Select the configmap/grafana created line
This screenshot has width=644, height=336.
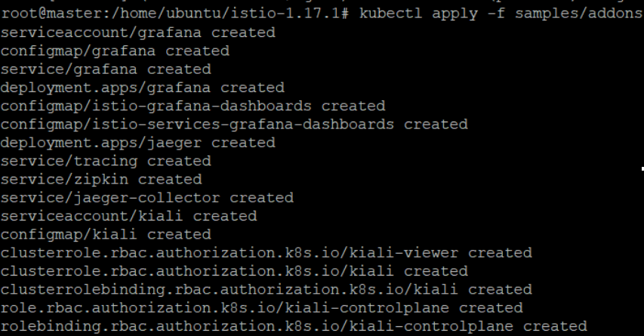click(x=115, y=51)
